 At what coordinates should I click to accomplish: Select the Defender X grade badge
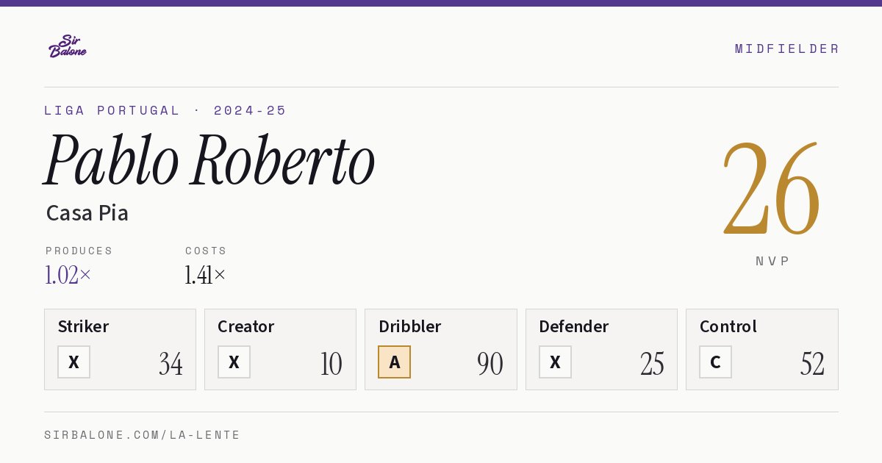pos(555,362)
